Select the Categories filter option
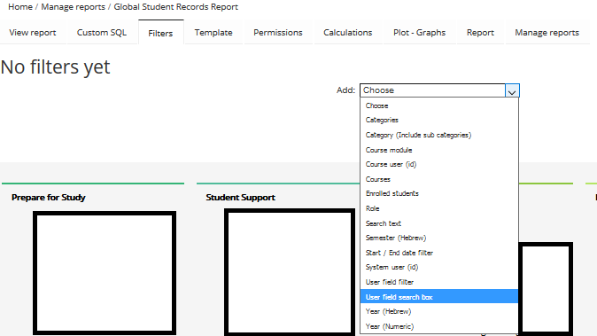 pos(439,120)
